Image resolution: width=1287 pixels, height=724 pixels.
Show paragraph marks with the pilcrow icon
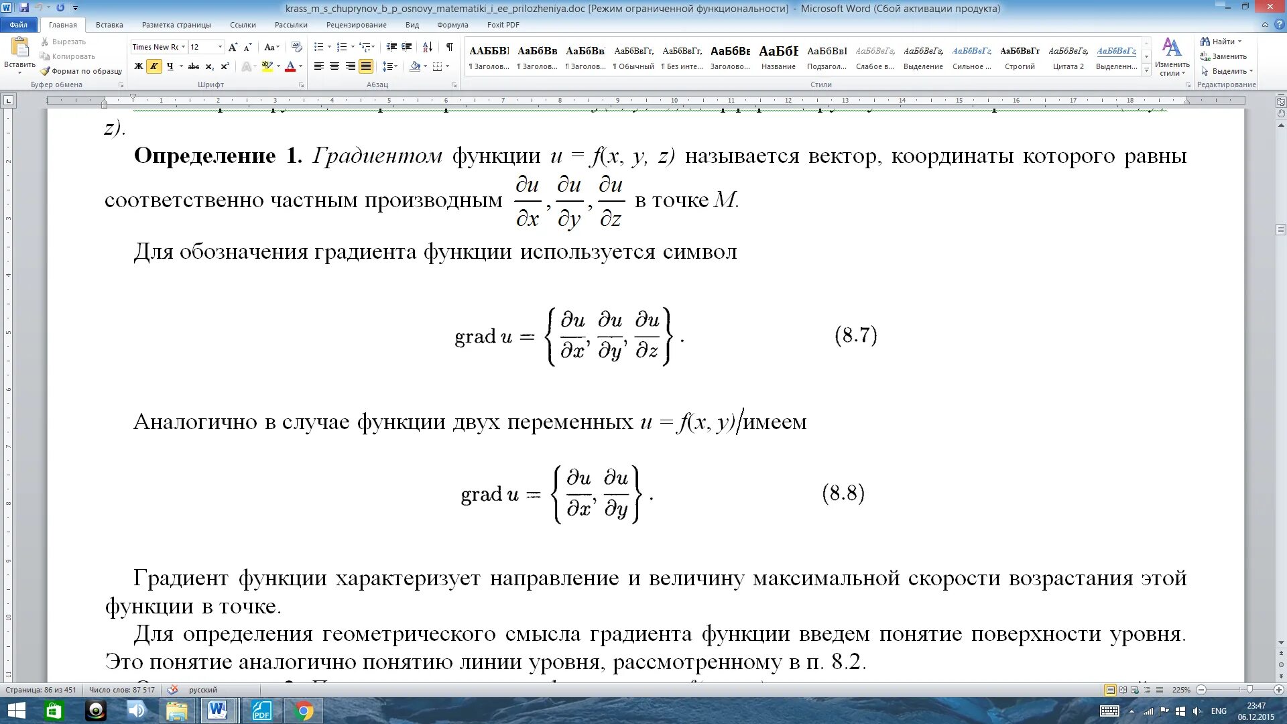click(x=449, y=47)
